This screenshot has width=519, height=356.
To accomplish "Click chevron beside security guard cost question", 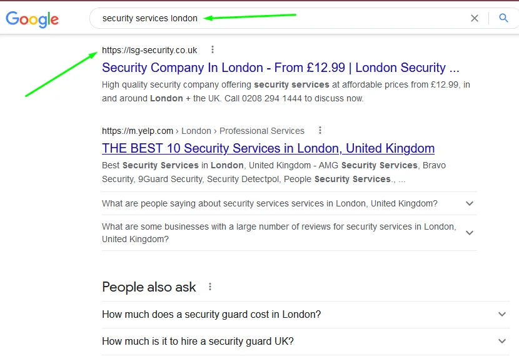I will tap(502, 314).
